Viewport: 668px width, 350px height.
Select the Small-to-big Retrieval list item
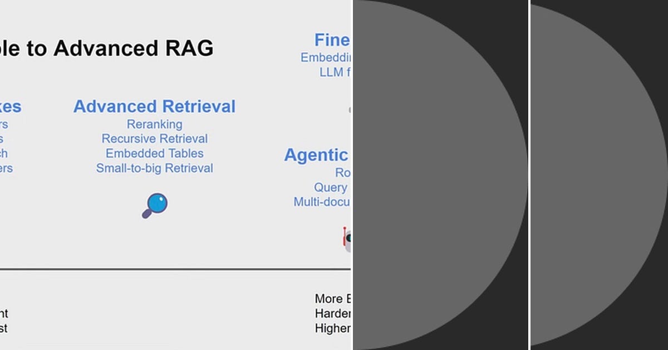point(154,168)
